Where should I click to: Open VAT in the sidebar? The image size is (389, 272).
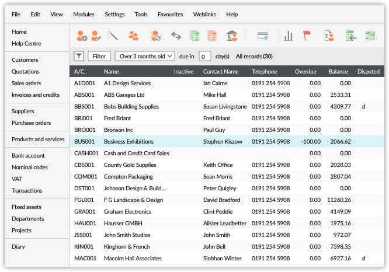pyautogui.click(x=16, y=179)
